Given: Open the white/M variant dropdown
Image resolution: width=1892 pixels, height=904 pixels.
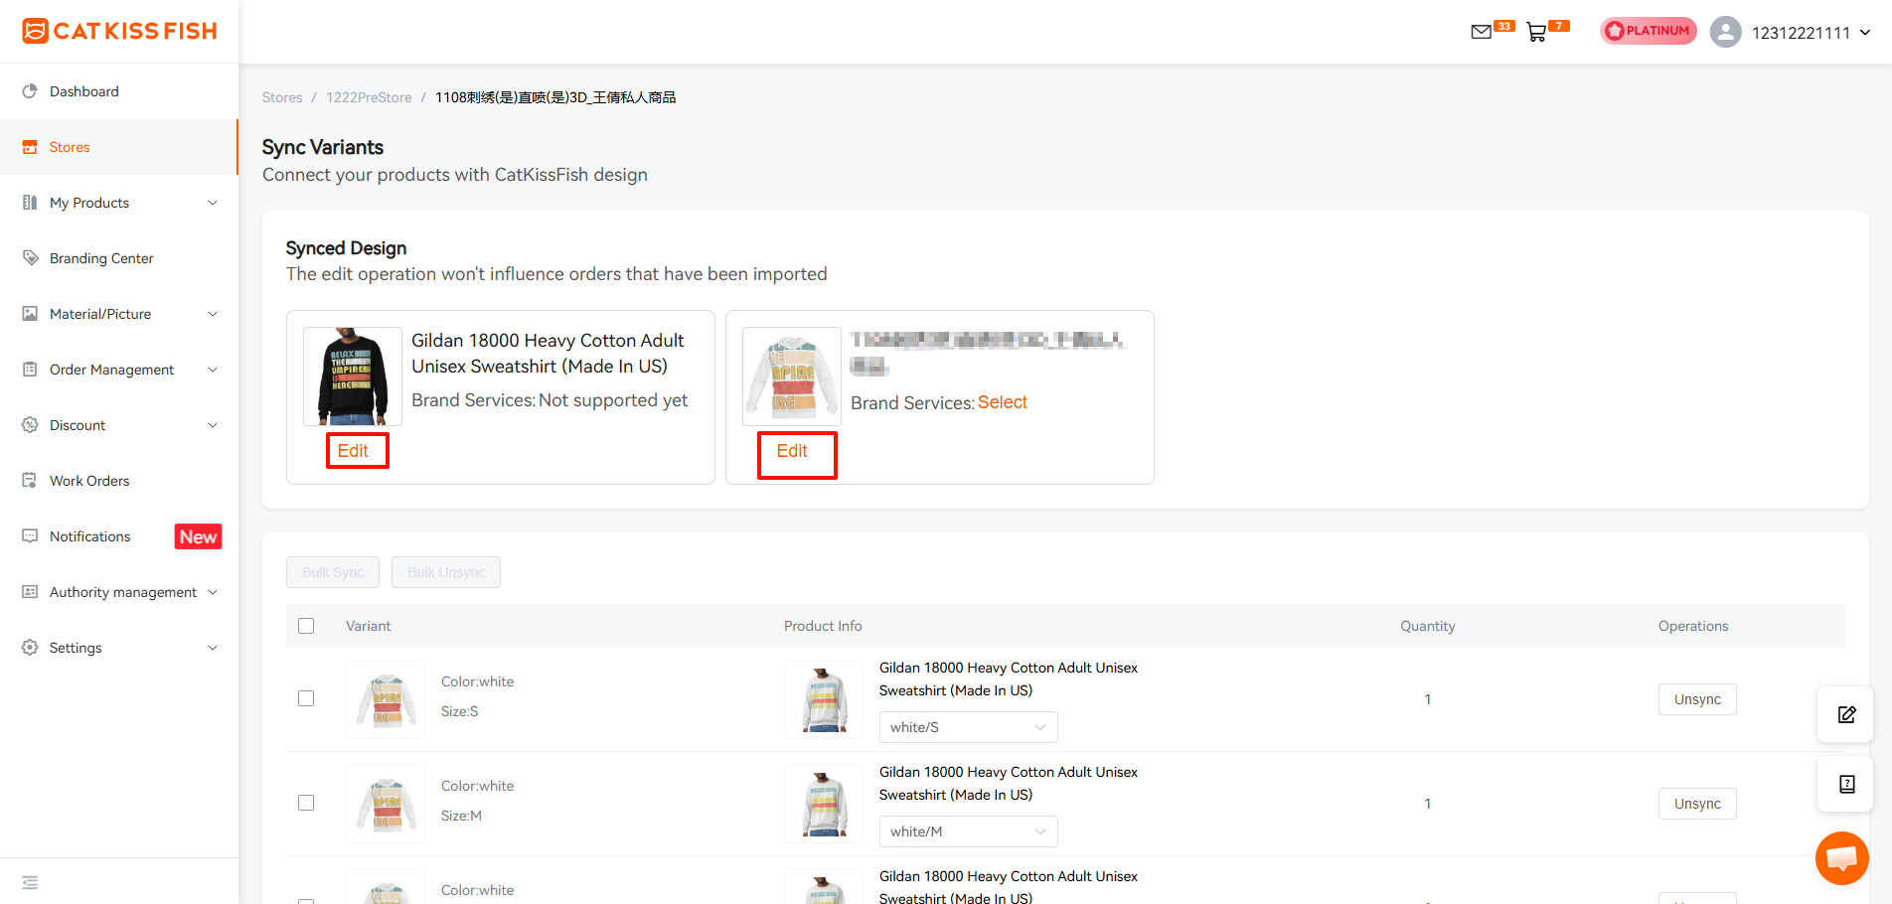Looking at the screenshot, I should (968, 831).
